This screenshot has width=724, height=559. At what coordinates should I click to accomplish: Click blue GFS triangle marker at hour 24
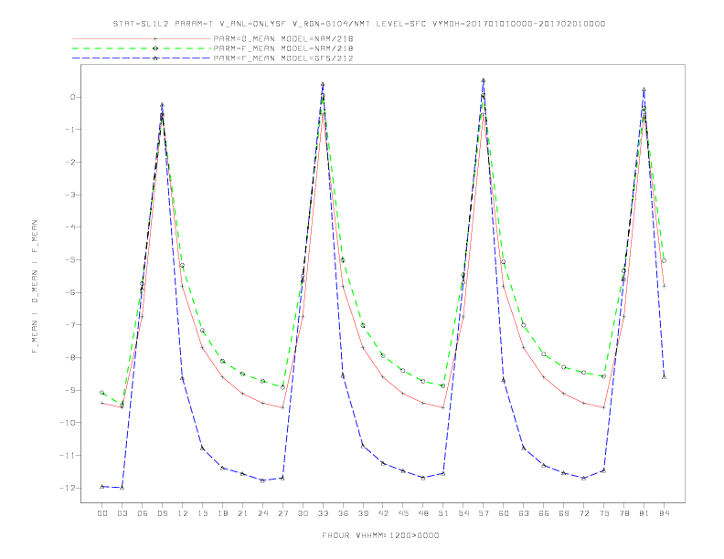point(262,480)
